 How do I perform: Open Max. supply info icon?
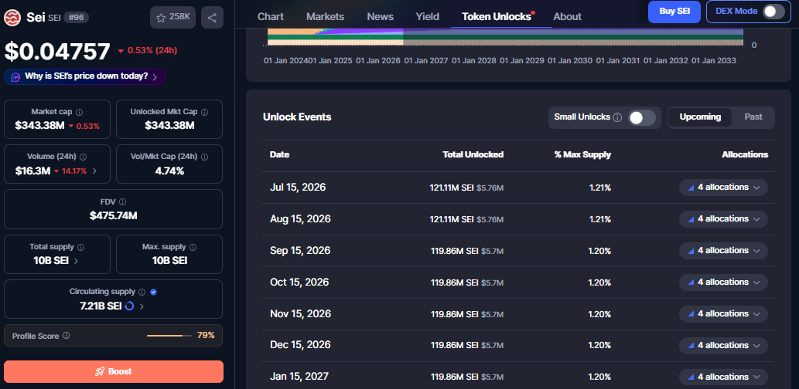(x=193, y=247)
